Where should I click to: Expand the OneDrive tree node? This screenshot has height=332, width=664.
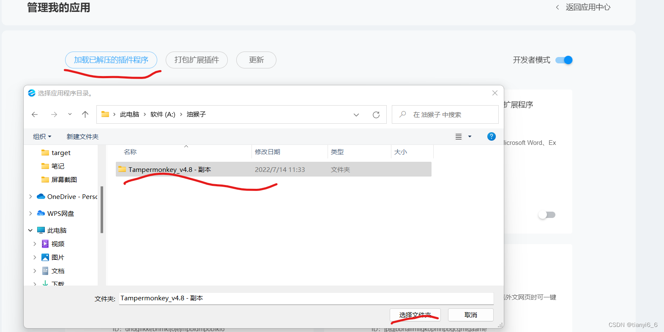pos(30,196)
